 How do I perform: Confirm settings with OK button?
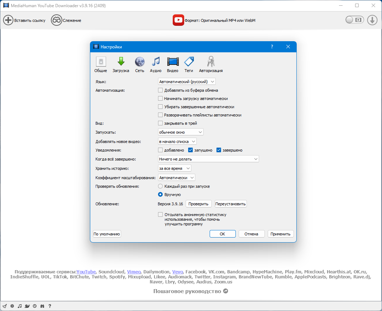[223, 234]
